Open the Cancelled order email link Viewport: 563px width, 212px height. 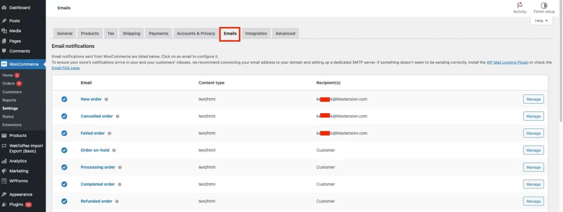coord(97,116)
